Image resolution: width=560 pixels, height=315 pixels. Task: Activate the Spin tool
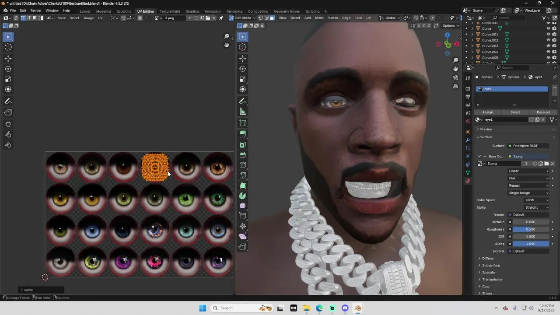pyautogui.click(x=243, y=196)
